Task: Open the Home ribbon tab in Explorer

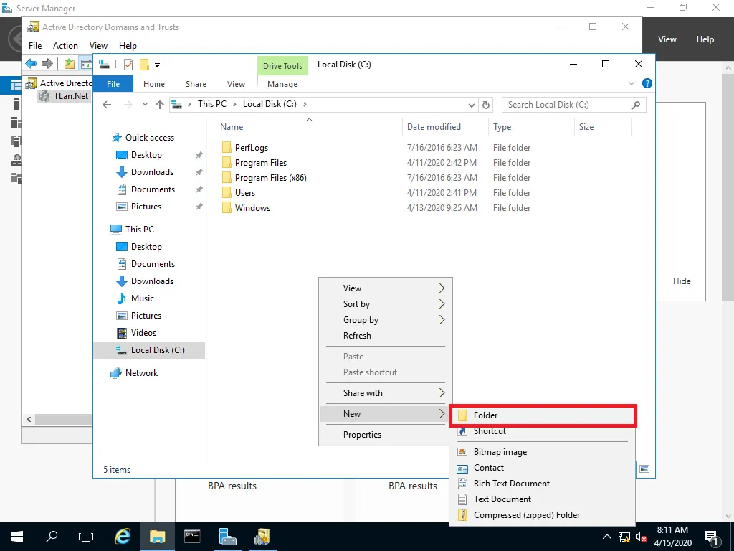Action: 154,84
